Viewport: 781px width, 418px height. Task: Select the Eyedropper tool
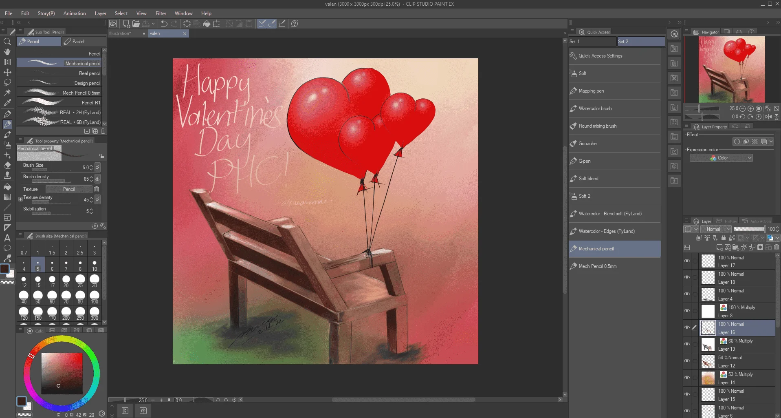click(x=7, y=103)
